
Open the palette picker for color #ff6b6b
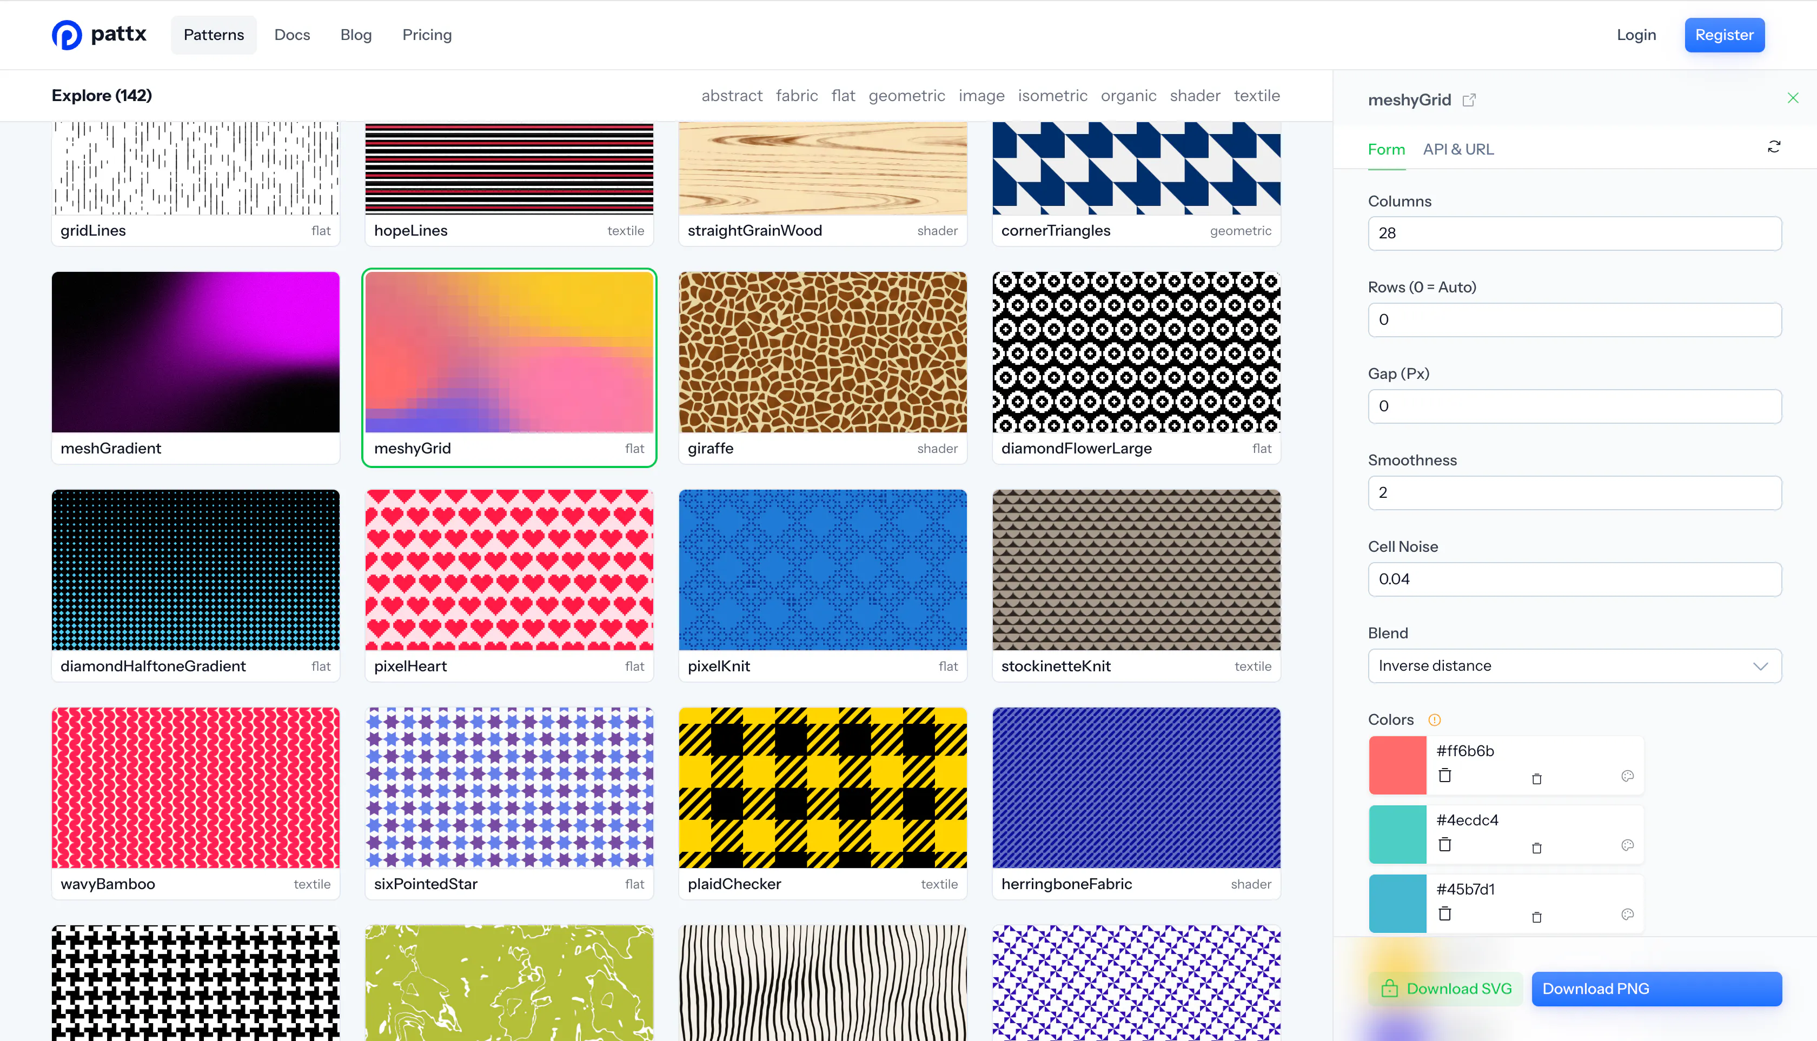(x=1627, y=776)
